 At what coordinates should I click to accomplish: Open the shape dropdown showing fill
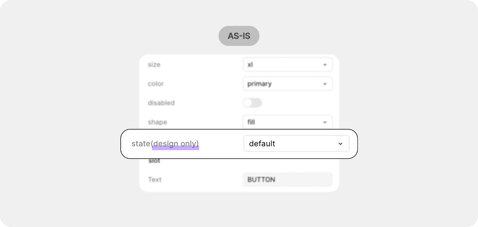287,122
